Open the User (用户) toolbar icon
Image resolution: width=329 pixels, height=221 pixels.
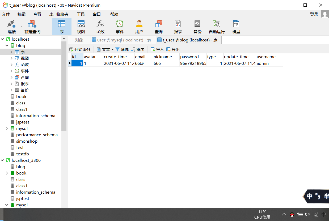coord(139,27)
